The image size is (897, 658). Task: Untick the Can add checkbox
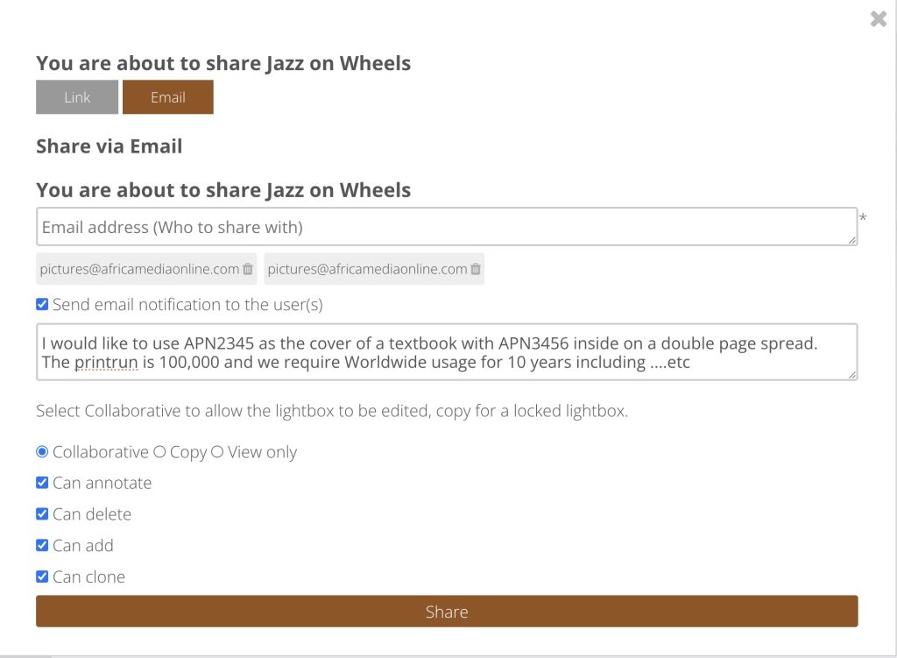(x=42, y=545)
